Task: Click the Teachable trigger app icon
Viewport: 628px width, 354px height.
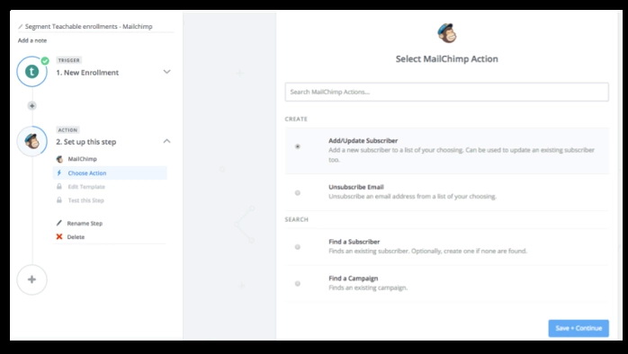Action: (x=32, y=72)
